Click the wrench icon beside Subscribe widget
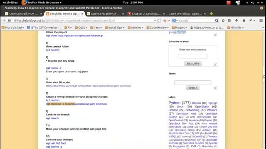 215,65
